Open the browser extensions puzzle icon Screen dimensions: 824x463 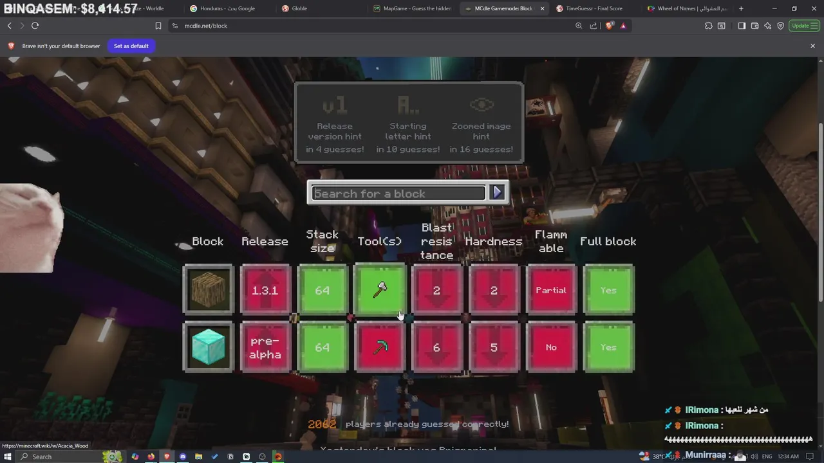(x=708, y=26)
